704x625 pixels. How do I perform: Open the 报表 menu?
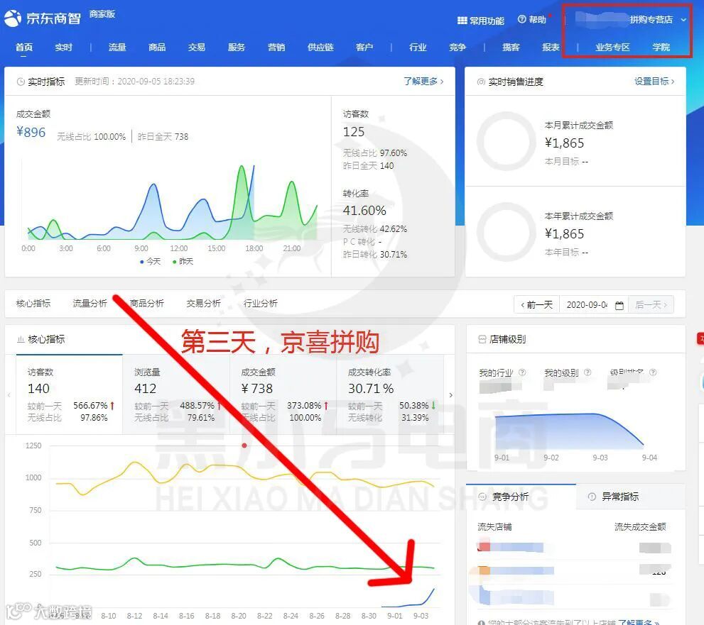pos(551,47)
